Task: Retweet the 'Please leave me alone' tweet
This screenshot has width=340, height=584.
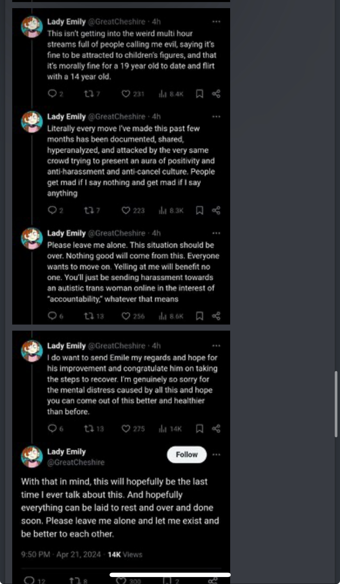Action: click(88, 316)
